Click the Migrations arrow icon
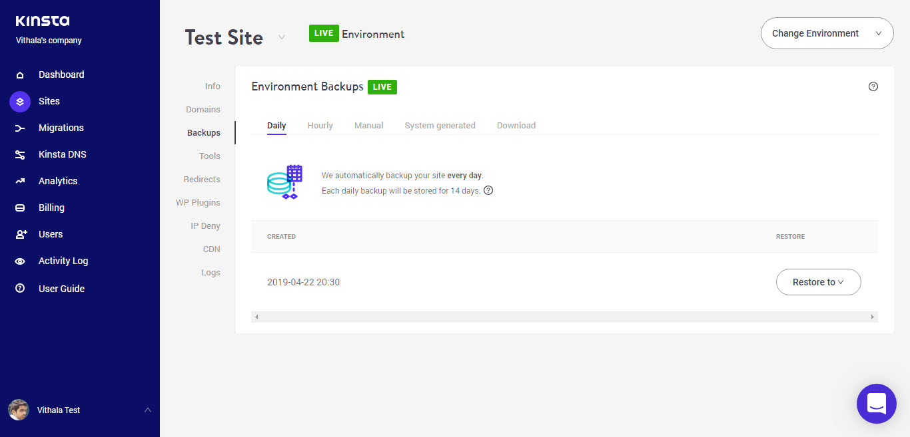 (x=20, y=128)
